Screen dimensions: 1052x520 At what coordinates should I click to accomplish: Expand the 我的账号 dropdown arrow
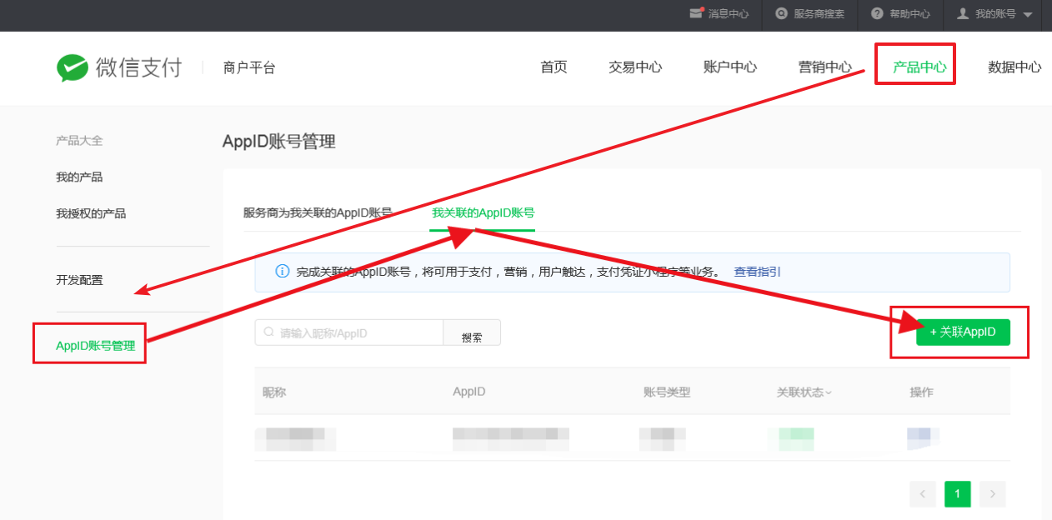(1027, 15)
